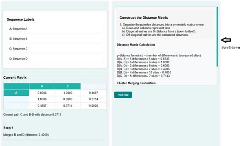Click column header A in Current Matrix
The image size is (245, 146).
tap(42, 86)
